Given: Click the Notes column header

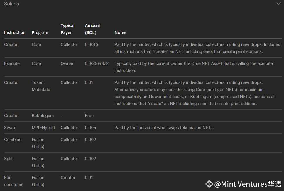Looking at the screenshot, I should 121,32.
